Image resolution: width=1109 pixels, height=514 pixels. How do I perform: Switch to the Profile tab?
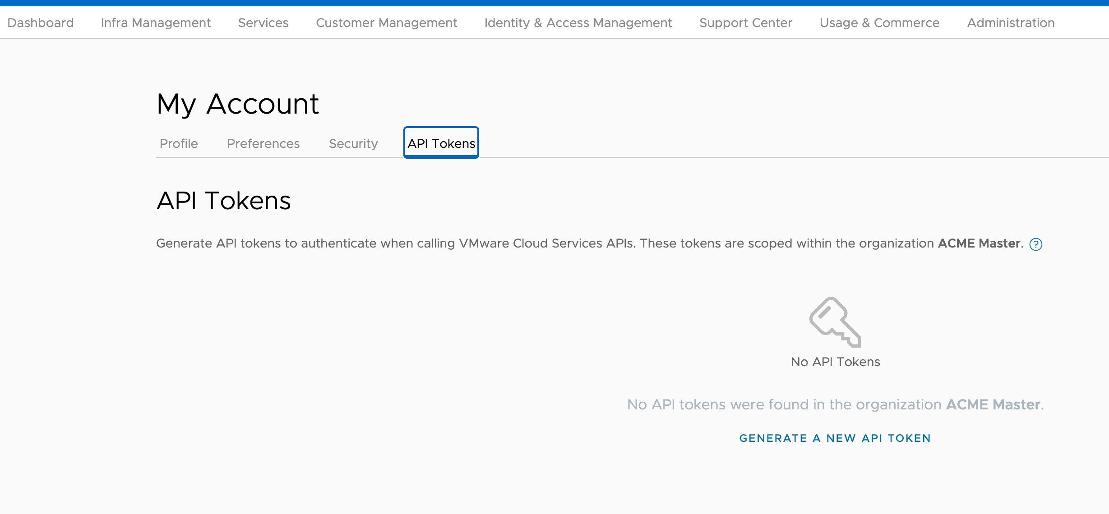(179, 143)
